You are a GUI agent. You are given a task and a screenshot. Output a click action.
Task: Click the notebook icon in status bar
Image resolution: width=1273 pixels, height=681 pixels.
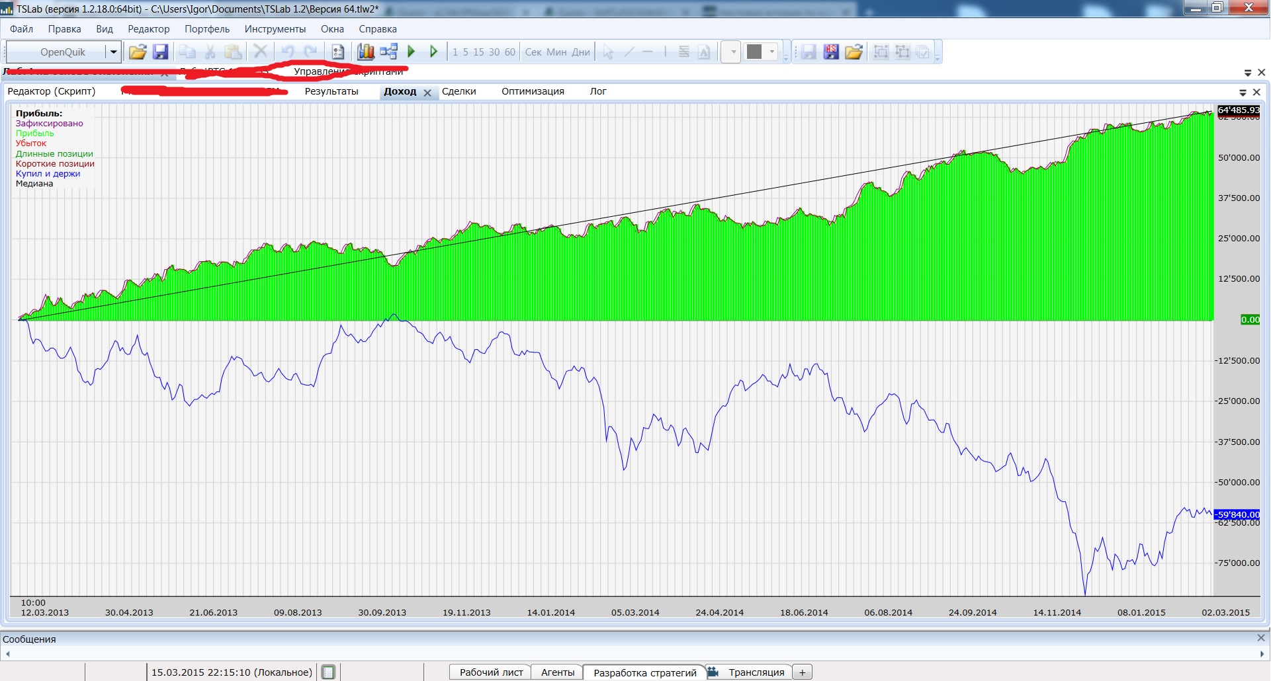(x=328, y=672)
